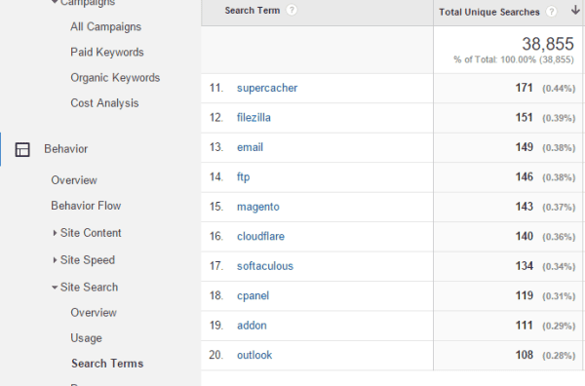Open the supercacher search term
The image size is (585, 386).
pos(267,88)
